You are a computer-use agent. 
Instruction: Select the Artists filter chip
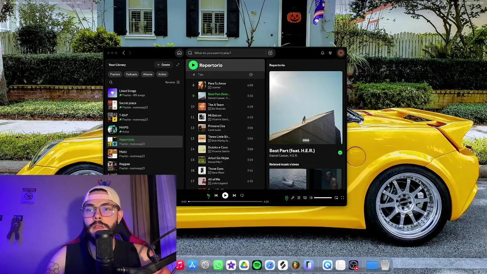point(162,74)
